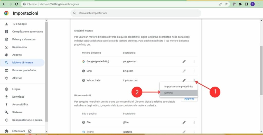Click the @istoric shortcut text
The width and height of the screenshot is (263, 135).
[x=127, y=132]
